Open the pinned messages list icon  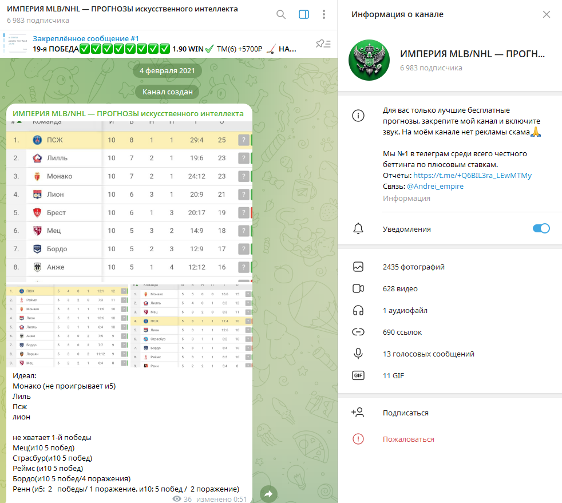click(323, 43)
